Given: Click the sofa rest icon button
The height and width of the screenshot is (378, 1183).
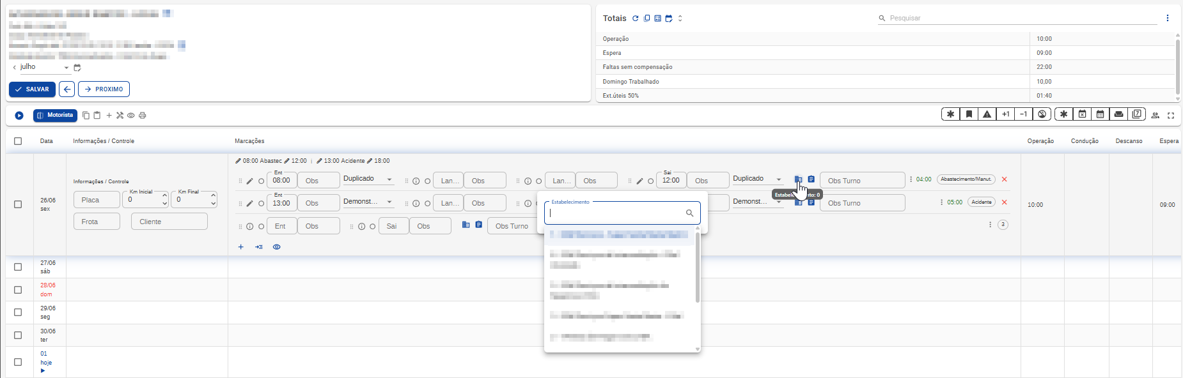Looking at the screenshot, I should pyautogui.click(x=1118, y=114).
